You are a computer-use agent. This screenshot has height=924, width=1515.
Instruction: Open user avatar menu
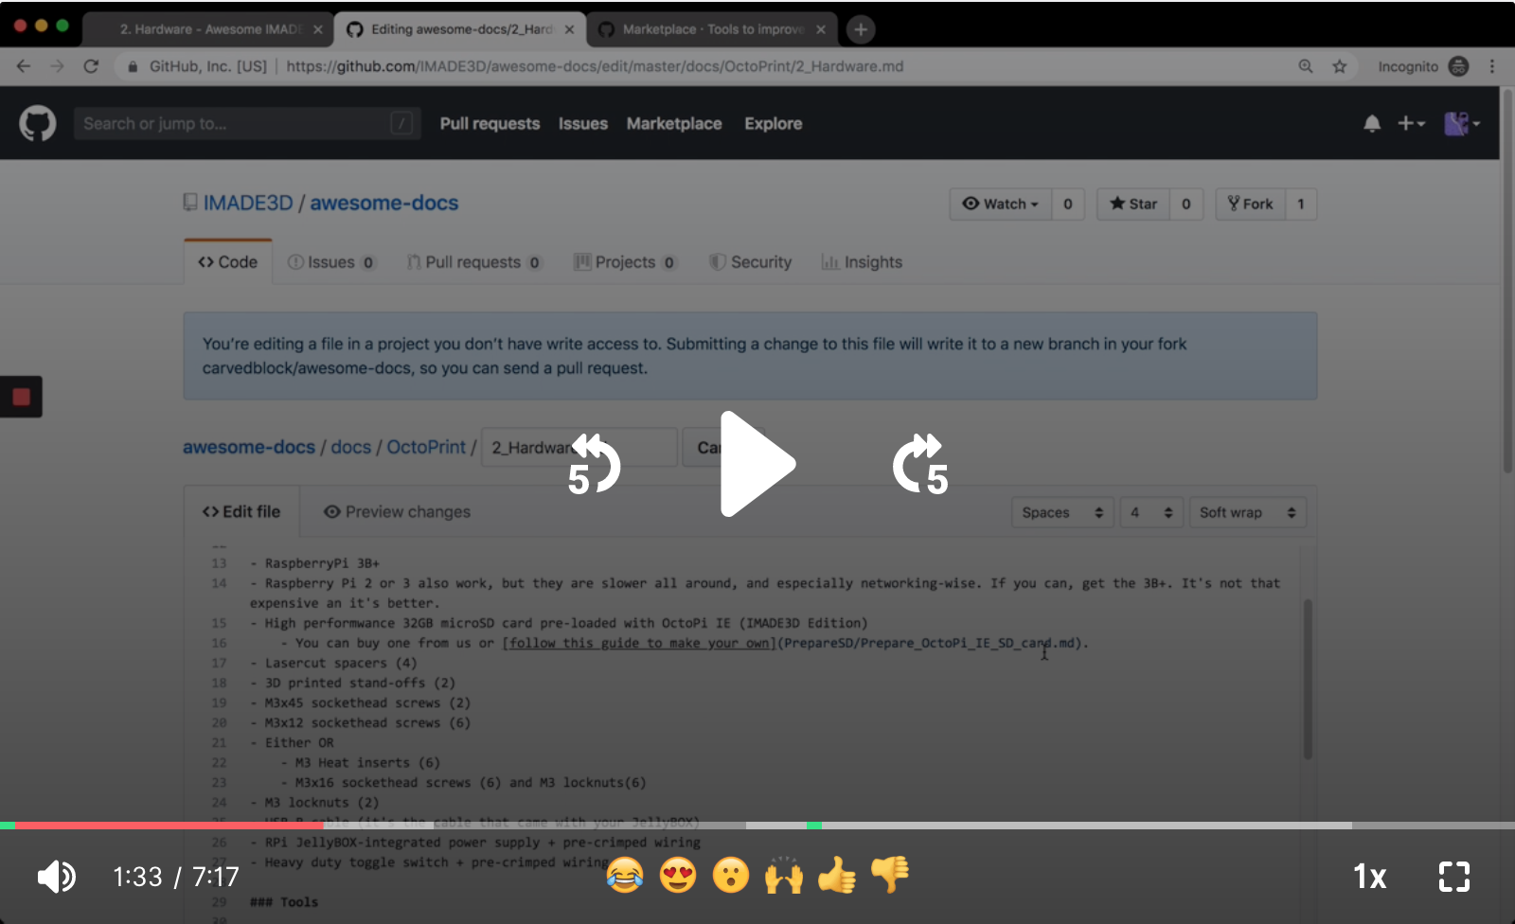coord(1462,124)
